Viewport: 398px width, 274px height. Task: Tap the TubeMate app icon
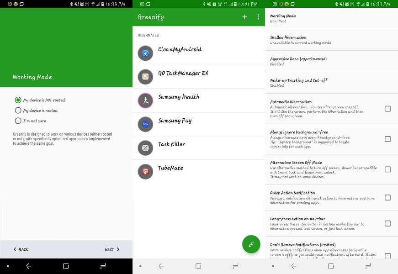pos(145,172)
